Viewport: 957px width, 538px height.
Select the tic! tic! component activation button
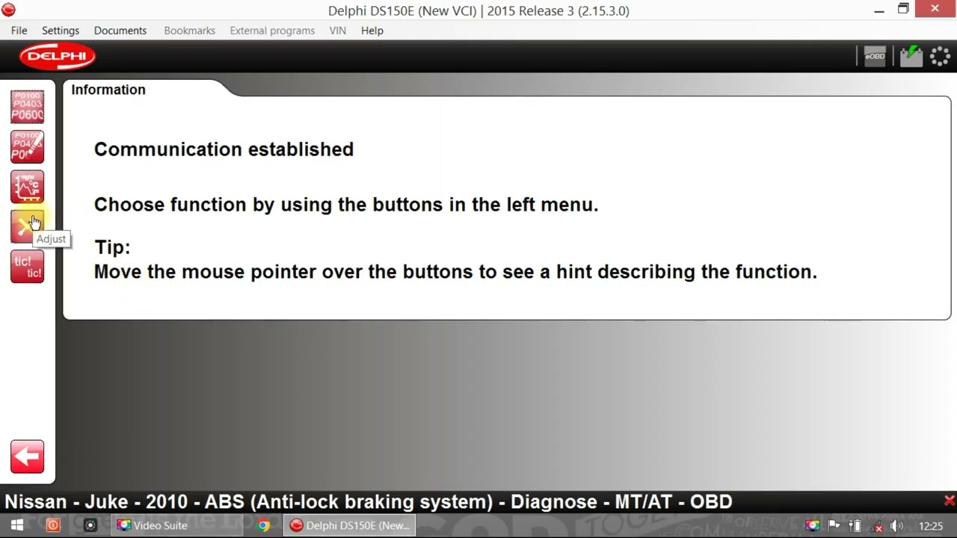pyautogui.click(x=27, y=267)
